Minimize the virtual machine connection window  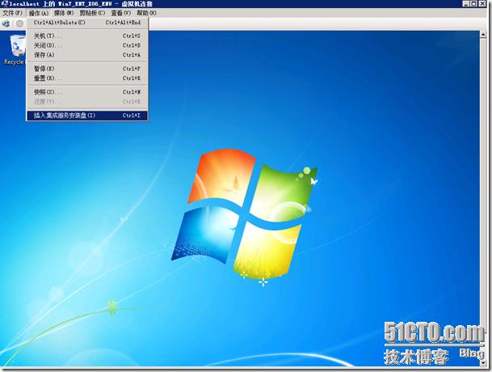tap(466, 4)
